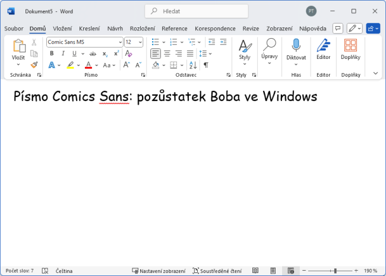This screenshot has width=386, height=276.
Task: Open Odstavec paragraph dialog launcher
Action: pos(229,75)
